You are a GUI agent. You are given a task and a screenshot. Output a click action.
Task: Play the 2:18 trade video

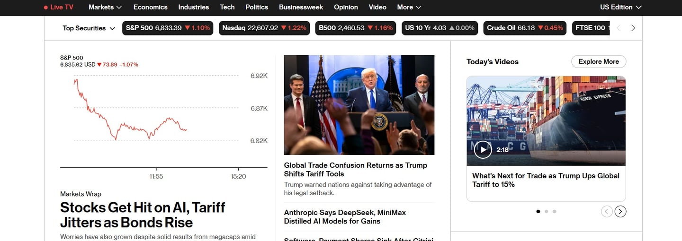click(x=483, y=150)
